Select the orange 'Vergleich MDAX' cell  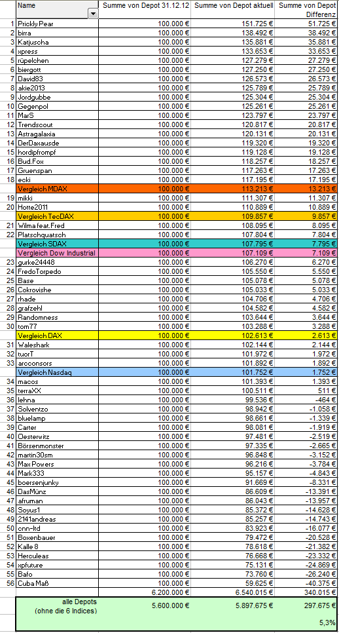point(57,189)
